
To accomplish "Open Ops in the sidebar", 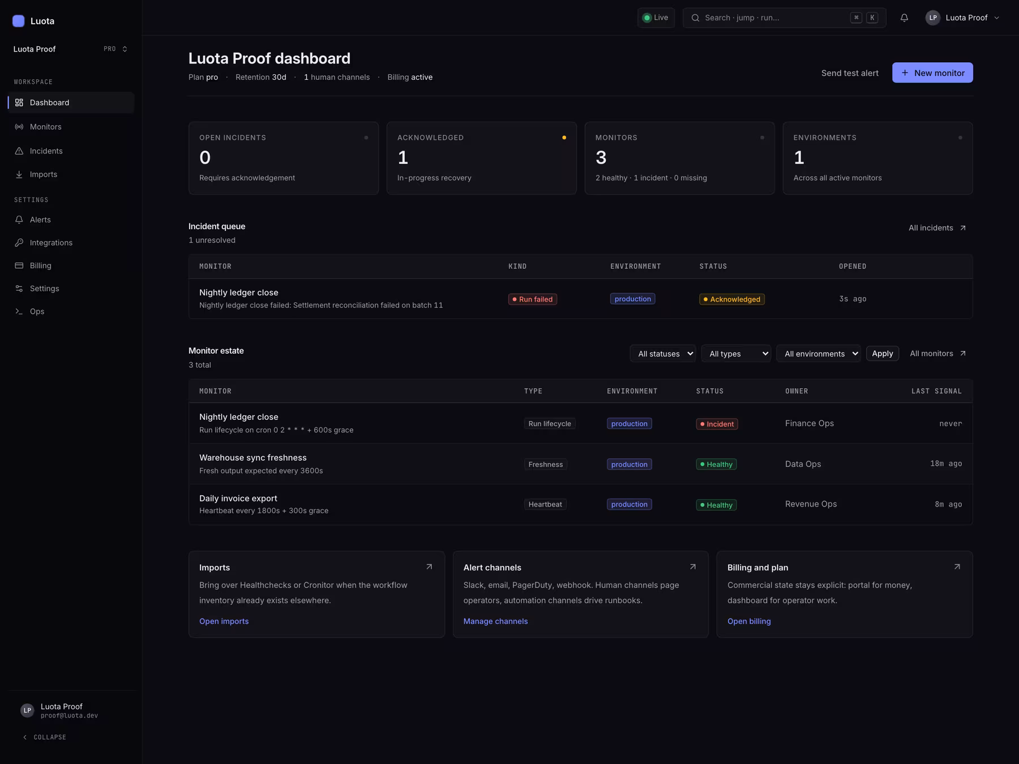I will [x=71, y=311].
